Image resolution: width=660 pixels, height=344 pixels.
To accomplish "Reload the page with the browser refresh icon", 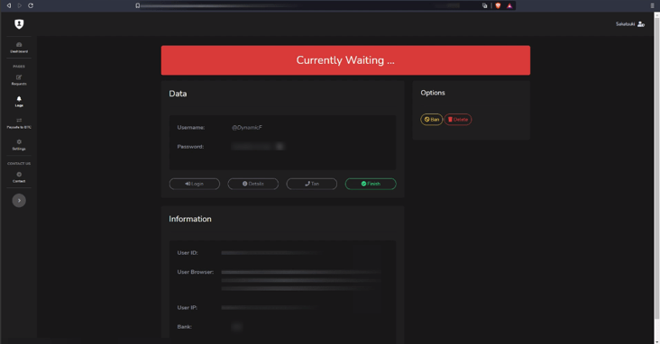I will click(31, 5).
